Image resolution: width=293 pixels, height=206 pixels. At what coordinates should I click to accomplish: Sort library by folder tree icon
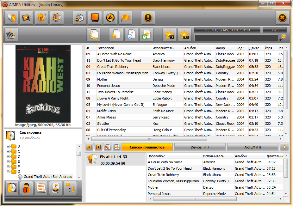coord(70,188)
